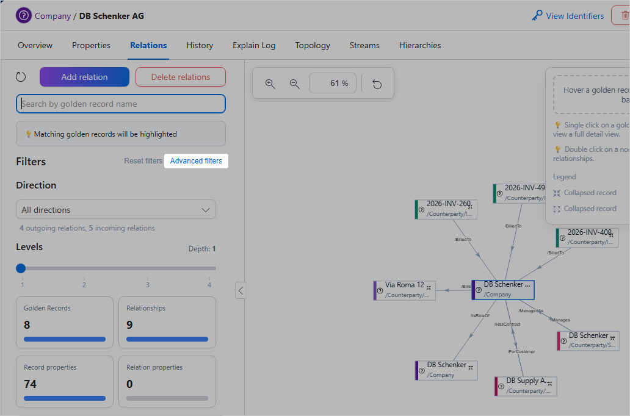Click the Add relation button
This screenshot has height=416, width=630.
pos(84,77)
